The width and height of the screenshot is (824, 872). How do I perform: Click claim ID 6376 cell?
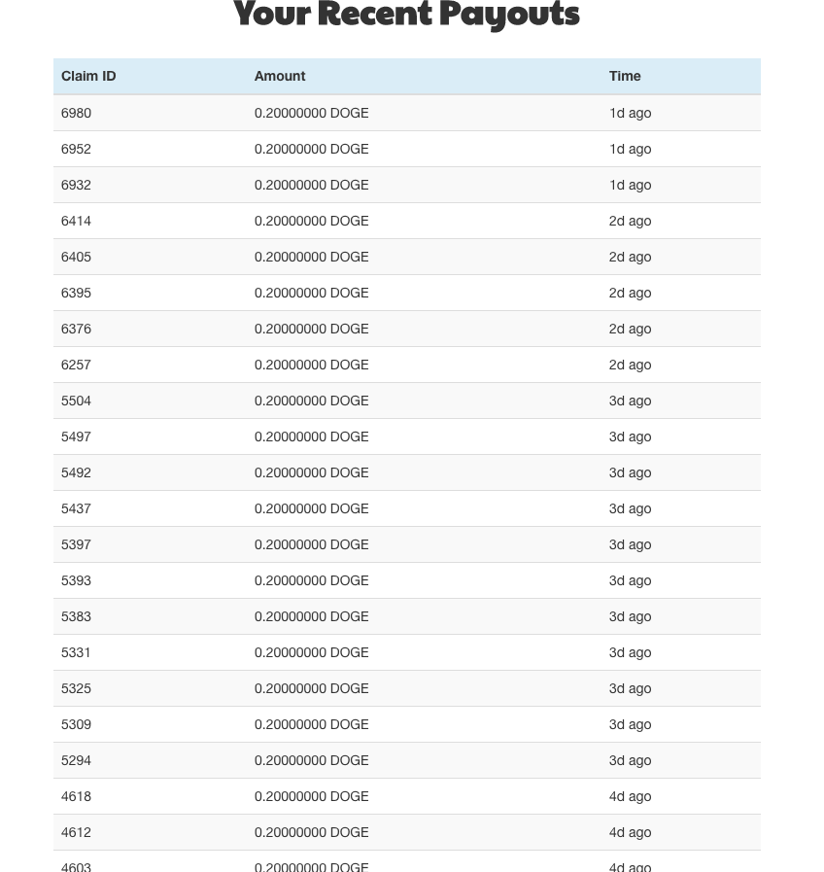(77, 329)
